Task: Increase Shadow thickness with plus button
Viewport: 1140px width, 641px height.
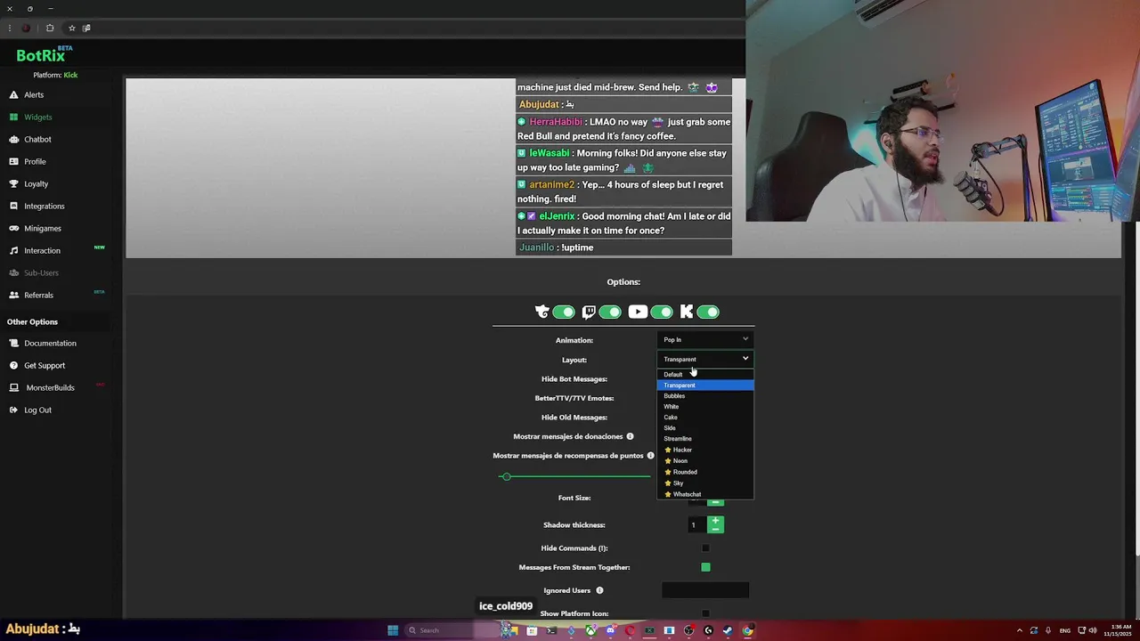Action: (x=715, y=520)
